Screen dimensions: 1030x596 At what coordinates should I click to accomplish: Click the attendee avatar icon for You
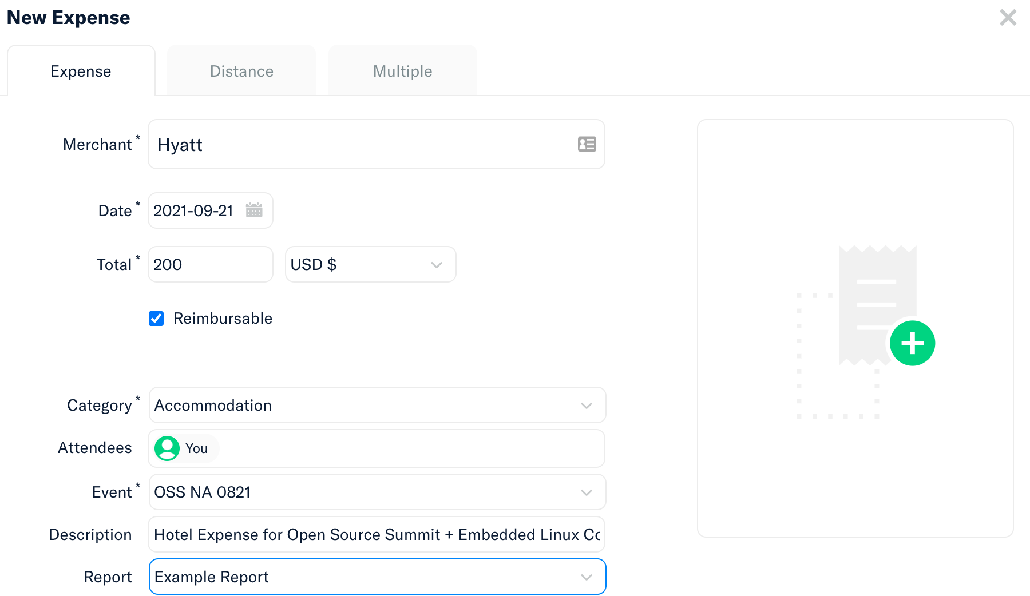(x=167, y=448)
